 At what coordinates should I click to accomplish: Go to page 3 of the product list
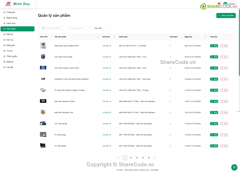point(137,158)
